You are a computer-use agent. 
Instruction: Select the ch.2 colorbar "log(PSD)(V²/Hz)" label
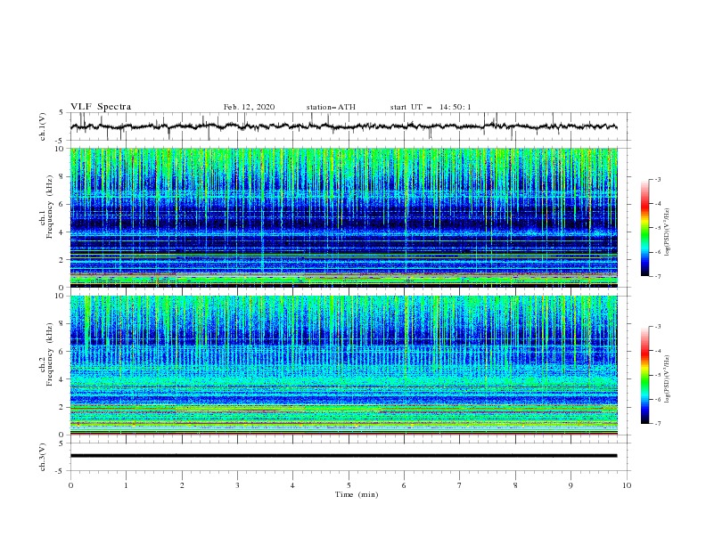pos(668,378)
